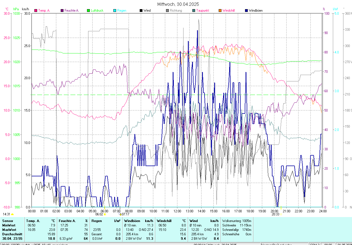
Task: Click the 24:00 label on the time axis
Action: (323, 211)
